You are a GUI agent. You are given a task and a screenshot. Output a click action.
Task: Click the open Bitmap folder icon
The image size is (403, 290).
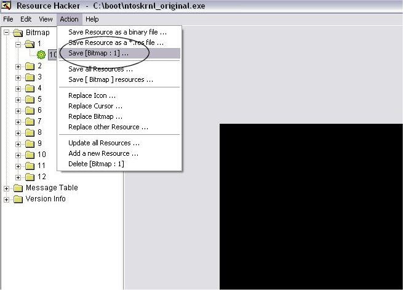[x=18, y=33]
